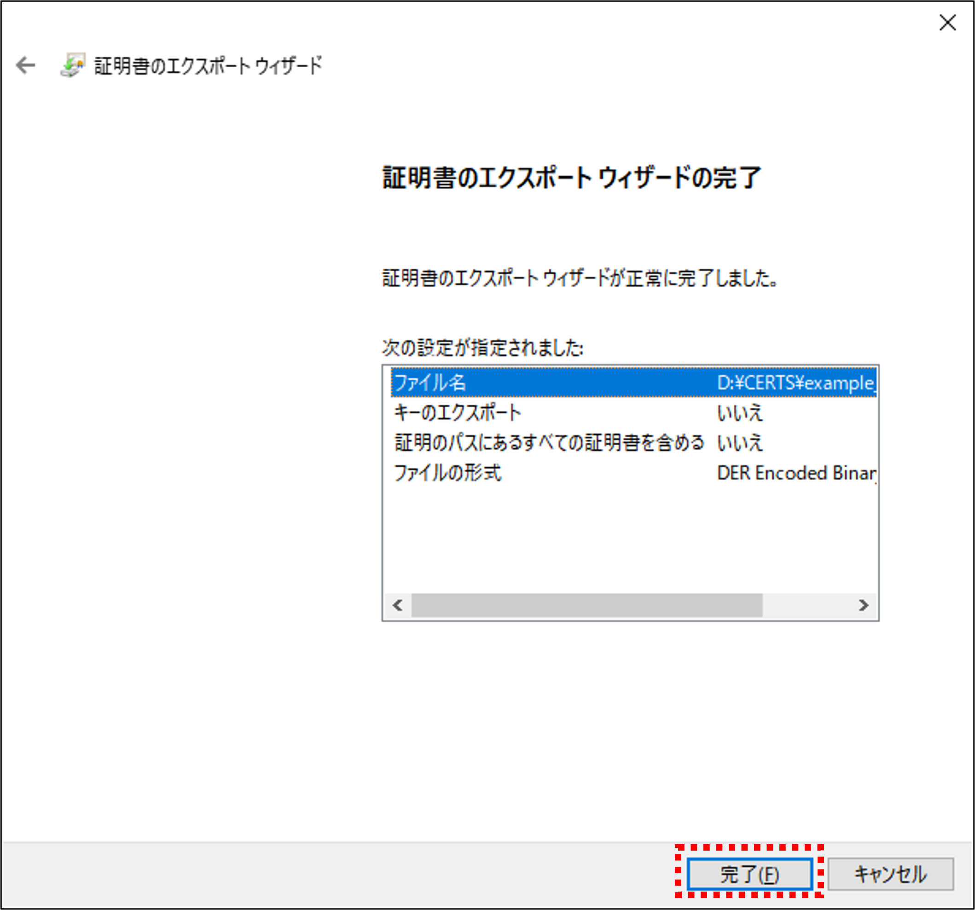Click the DER Encoded Binary format value
Screen dimensions: 975x910
click(795, 473)
